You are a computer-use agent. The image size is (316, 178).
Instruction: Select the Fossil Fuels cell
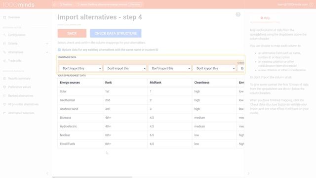click(80, 144)
